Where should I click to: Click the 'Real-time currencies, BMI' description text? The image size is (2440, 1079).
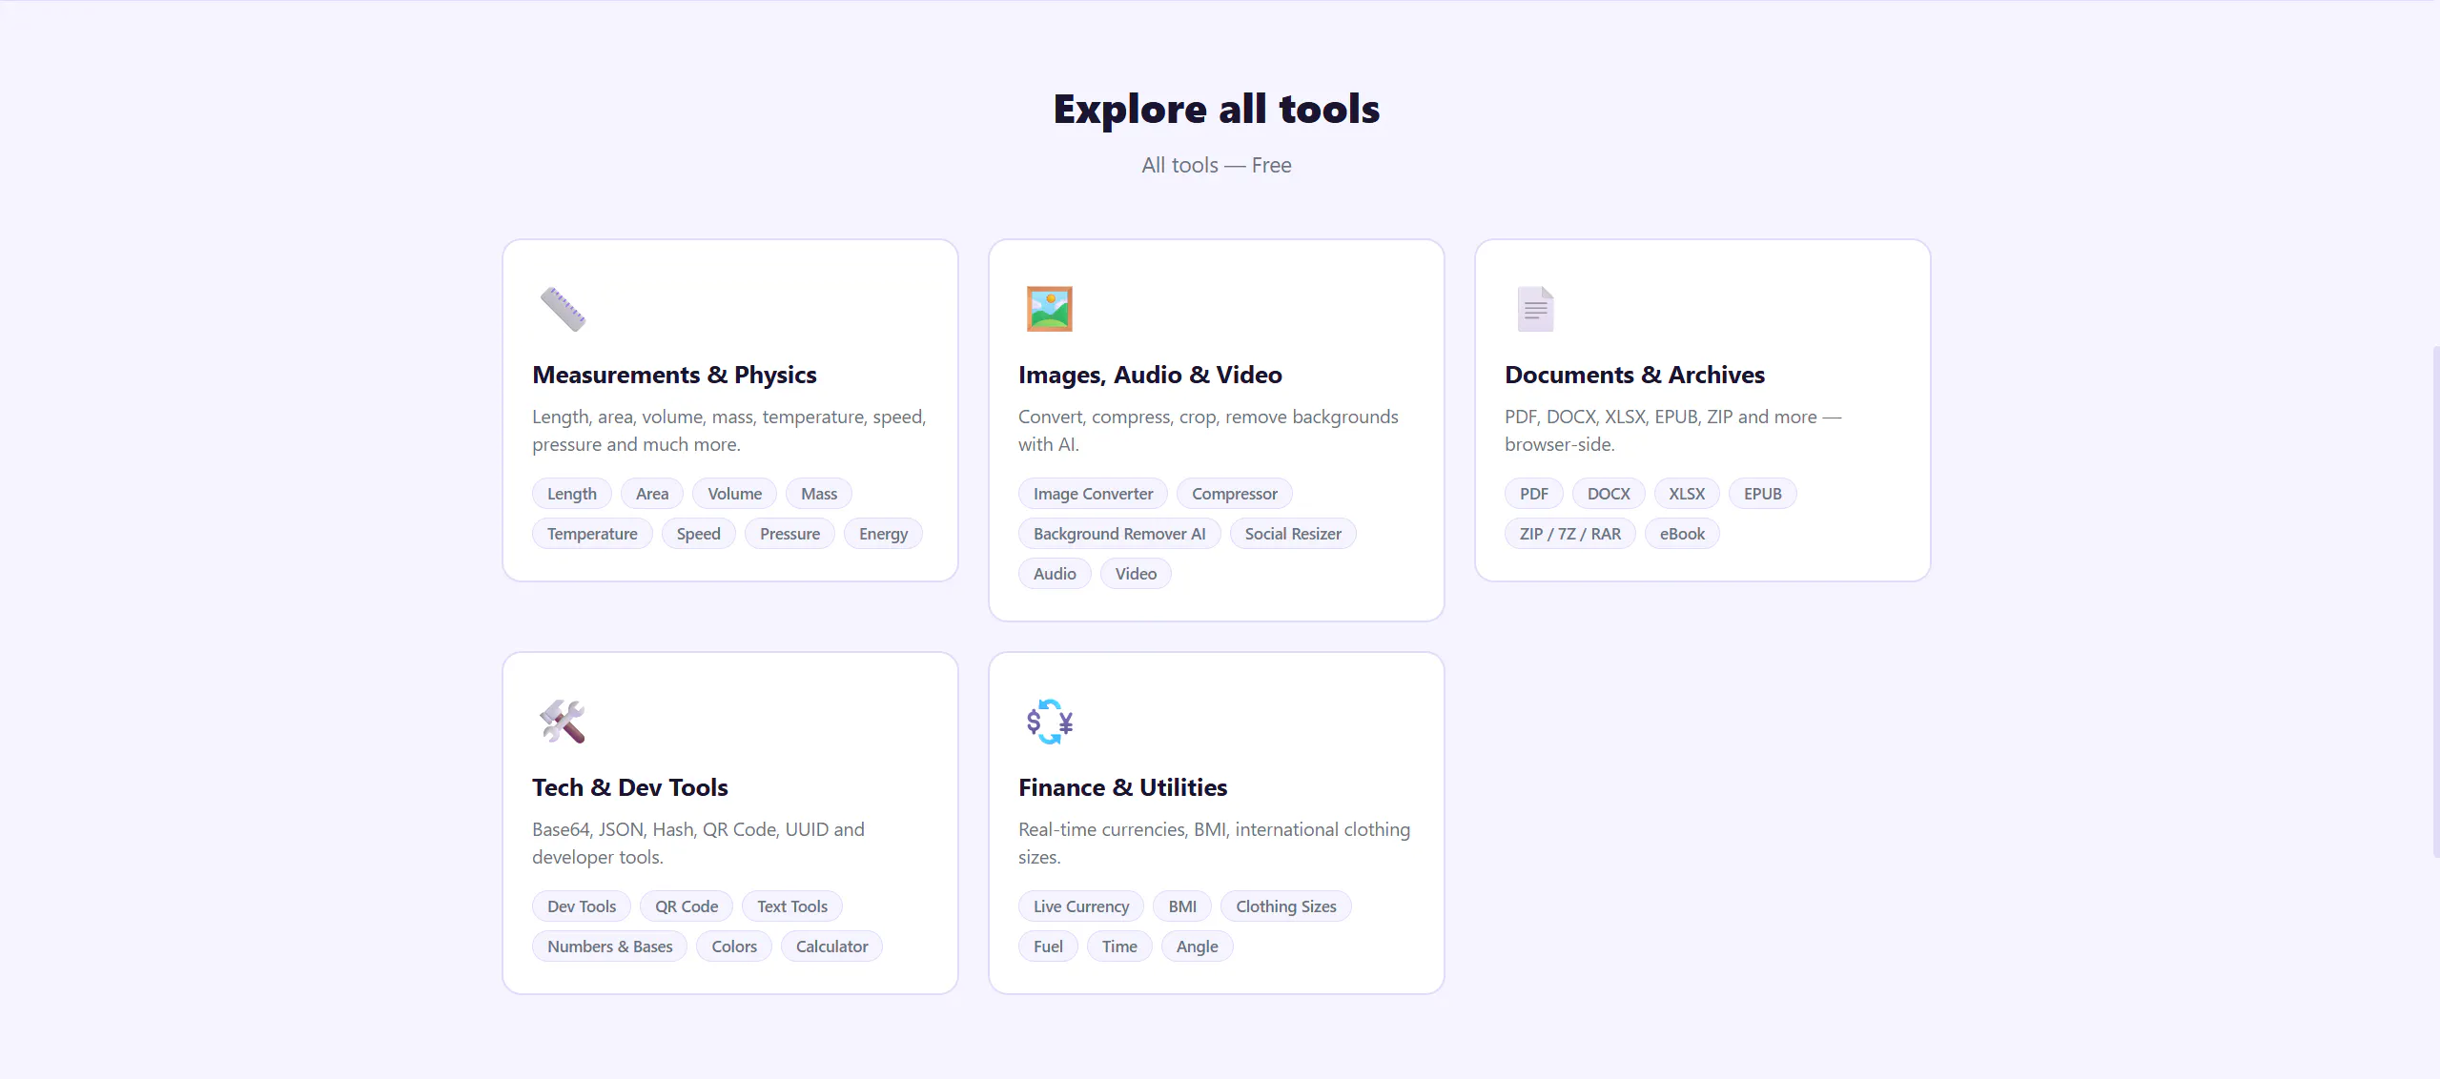point(1214,844)
